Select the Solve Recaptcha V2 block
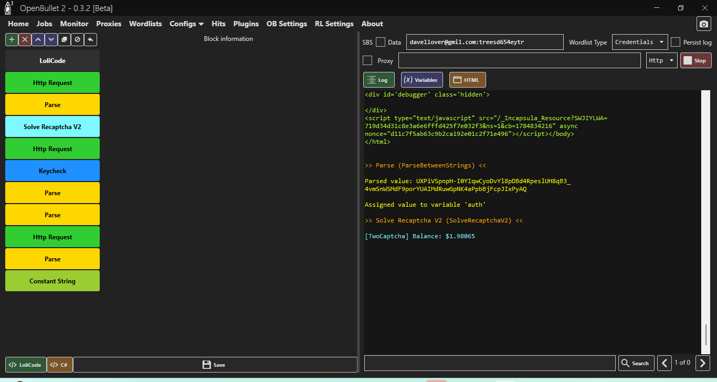 52,127
